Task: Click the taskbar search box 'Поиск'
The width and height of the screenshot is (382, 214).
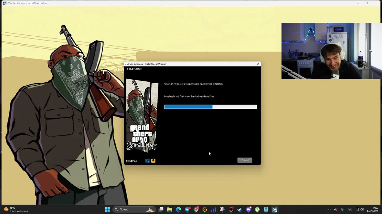Action: [134, 210]
